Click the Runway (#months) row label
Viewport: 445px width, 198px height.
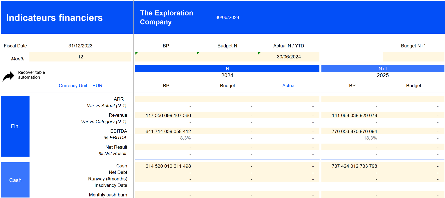[x=108, y=179]
